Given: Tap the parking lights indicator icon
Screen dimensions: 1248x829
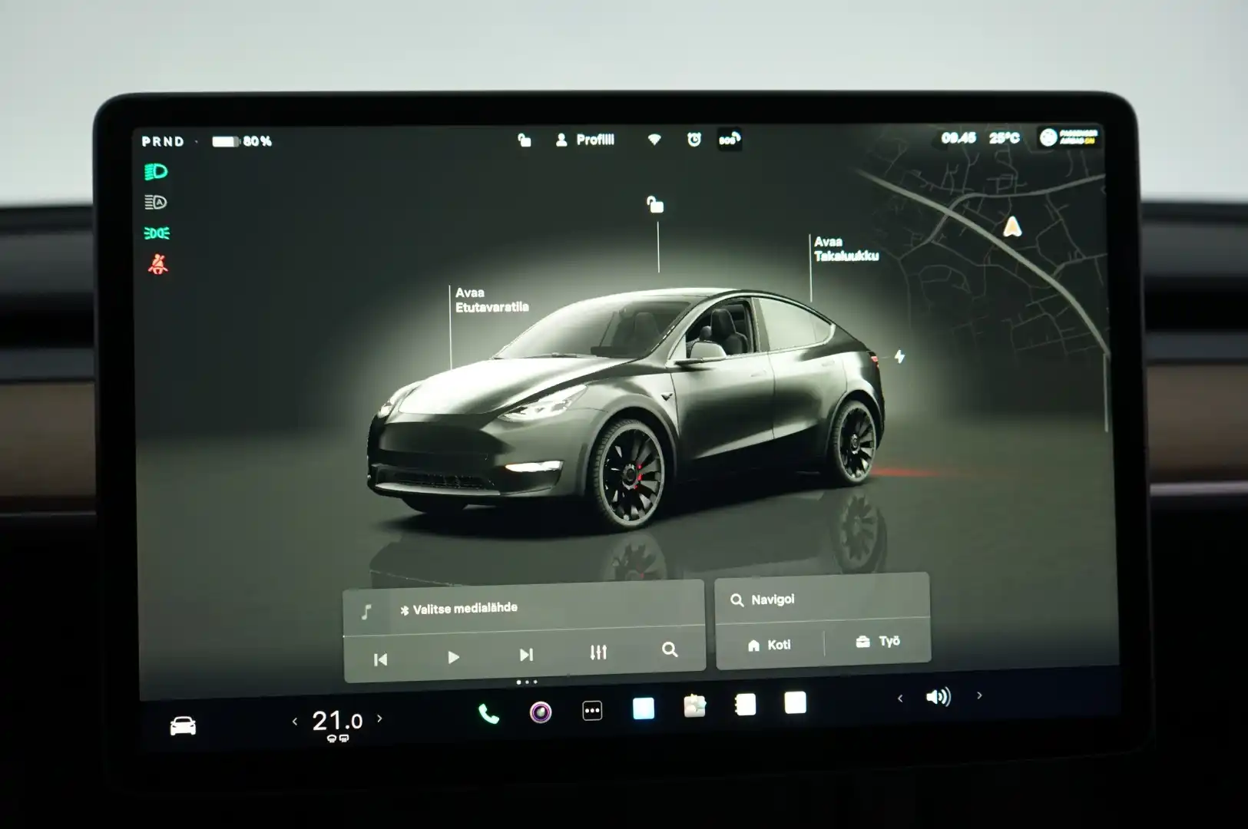Looking at the screenshot, I should 157,233.
